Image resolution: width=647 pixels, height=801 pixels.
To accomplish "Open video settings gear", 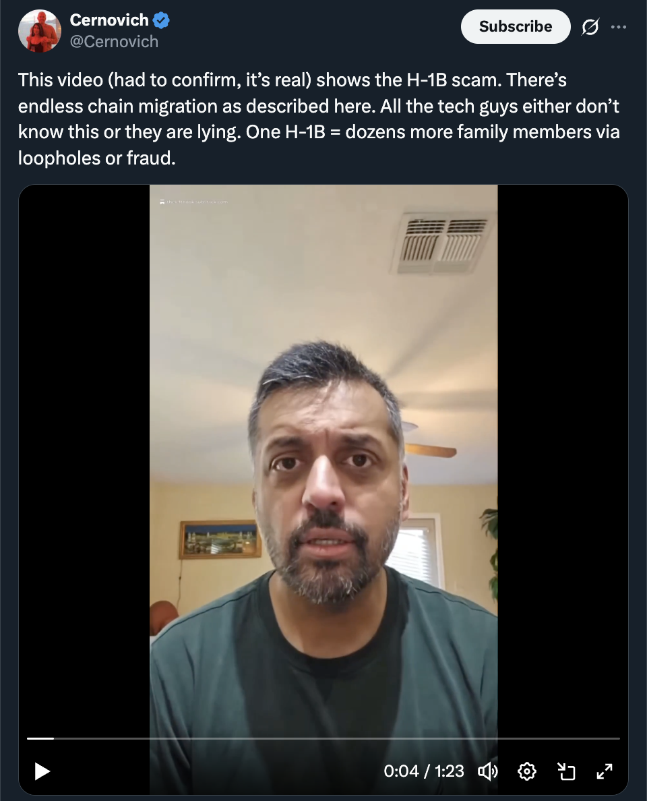I will point(527,771).
